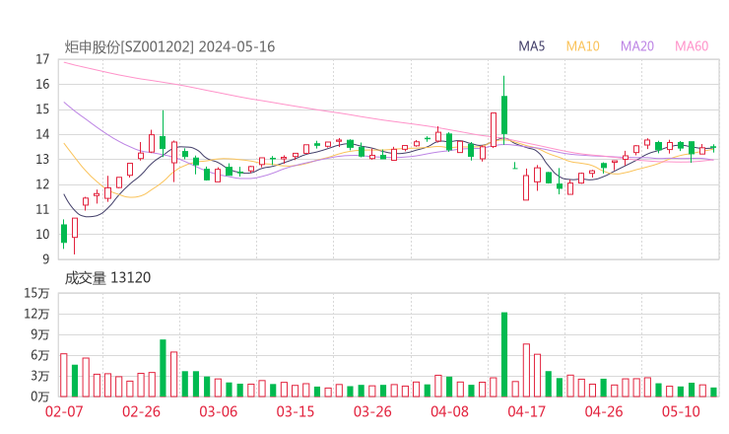Viewport: 729px width, 434px height.
Task: Click the chart title 炬申股份[SZ001202] 2024-05-16
Action: point(169,46)
